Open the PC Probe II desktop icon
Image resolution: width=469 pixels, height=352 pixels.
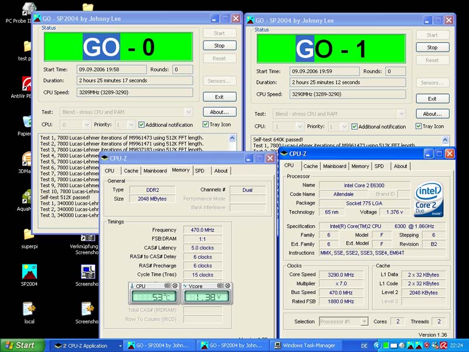click(28, 9)
